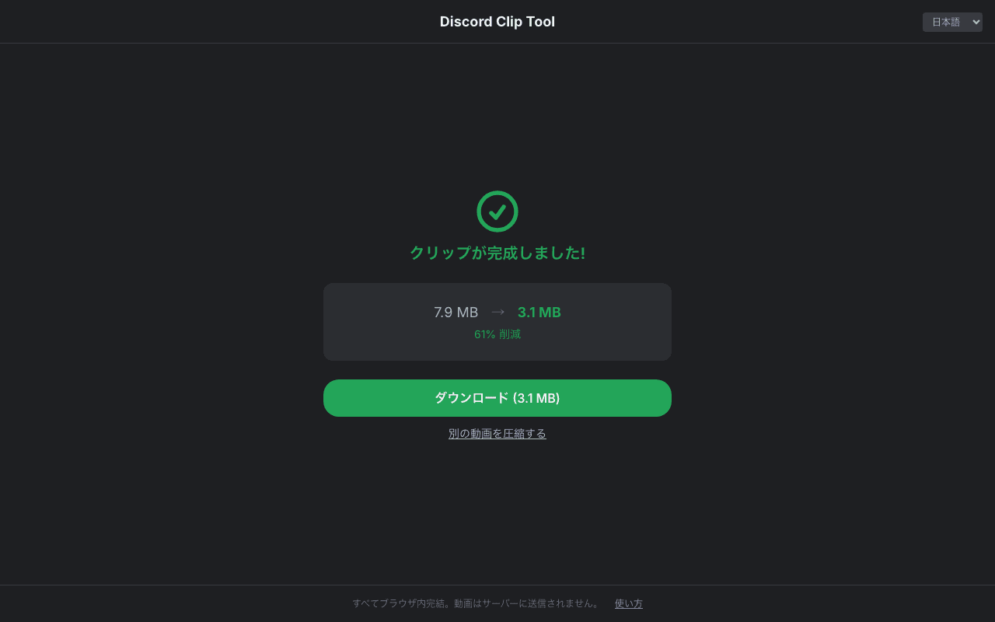
Task: Click the (3.1 MB) text on the download button
Action: point(536,398)
